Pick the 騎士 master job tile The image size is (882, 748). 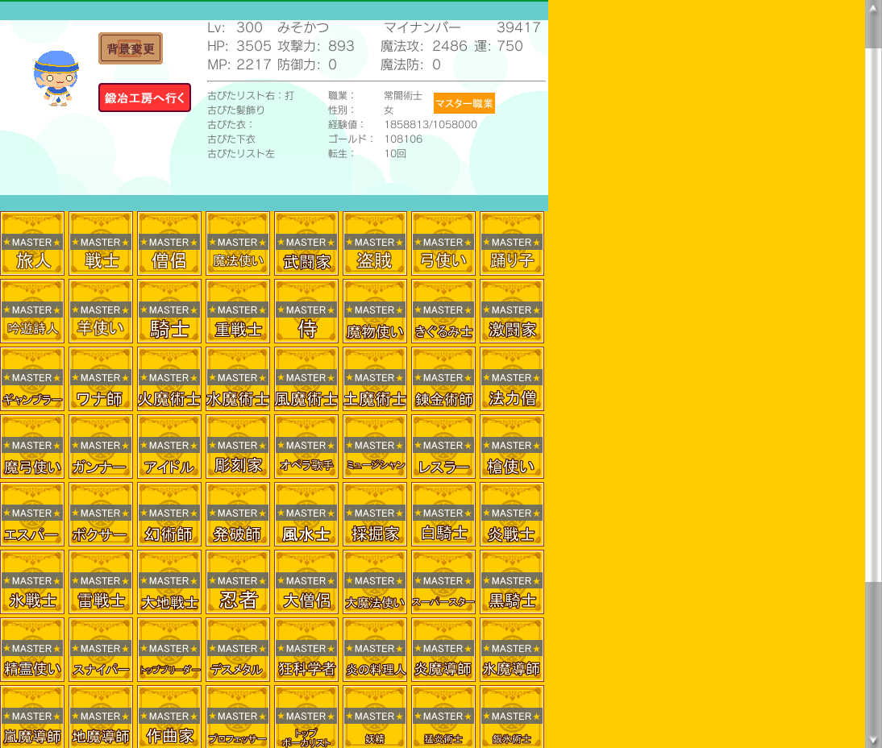[169, 311]
